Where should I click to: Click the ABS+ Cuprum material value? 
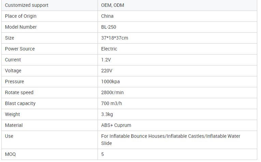tap(116, 125)
